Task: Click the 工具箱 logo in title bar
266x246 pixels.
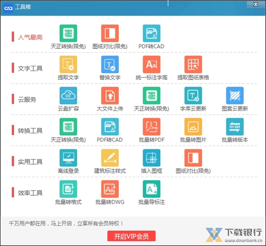Action: click(8, 8)
